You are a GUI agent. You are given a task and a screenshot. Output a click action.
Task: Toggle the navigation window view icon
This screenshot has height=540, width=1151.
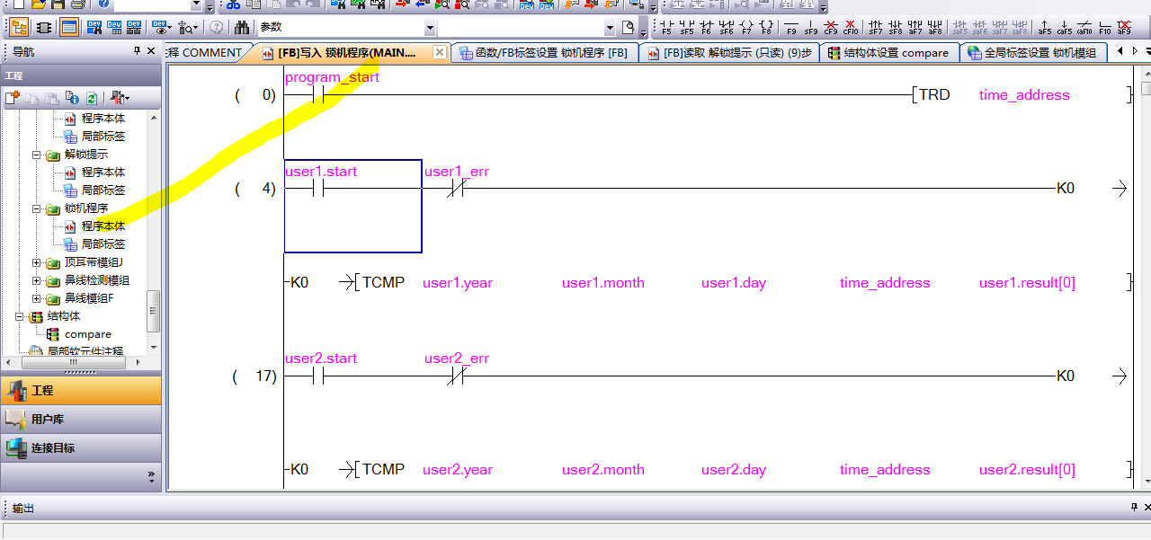pos(19,27)
